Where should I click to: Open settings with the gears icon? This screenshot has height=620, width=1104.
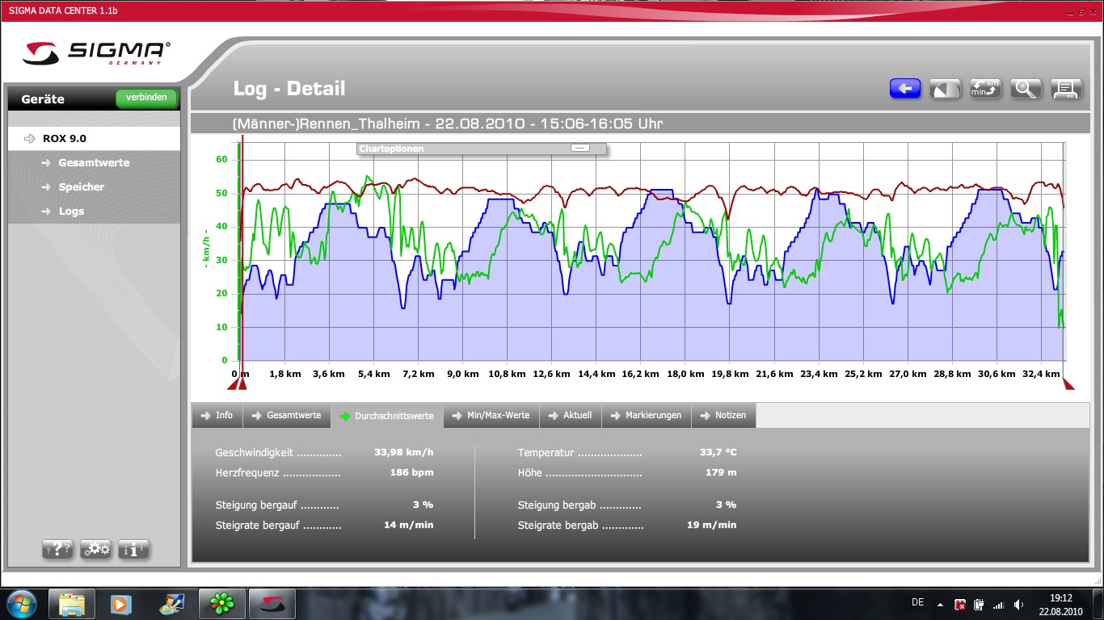click(x=95, y=550)
